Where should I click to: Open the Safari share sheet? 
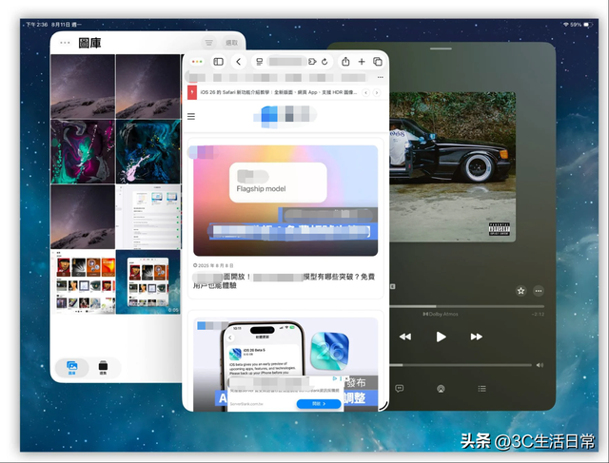345,61
